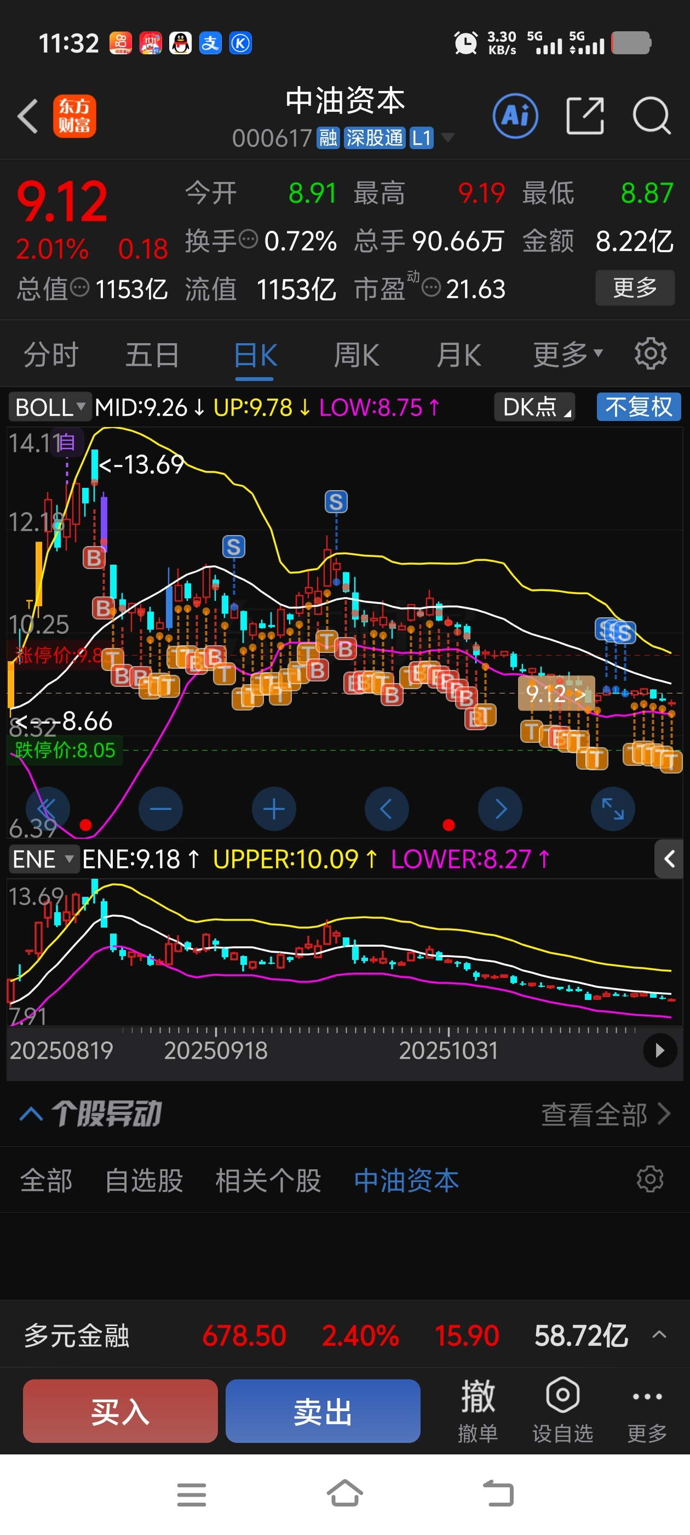Open the 东方财富 orange logo
This screenshot has width=690, height=1535.
(74, 116)
